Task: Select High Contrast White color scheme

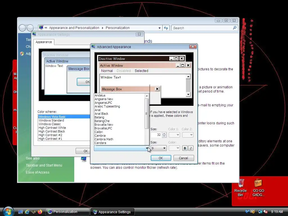Action: tap(64, 128)
